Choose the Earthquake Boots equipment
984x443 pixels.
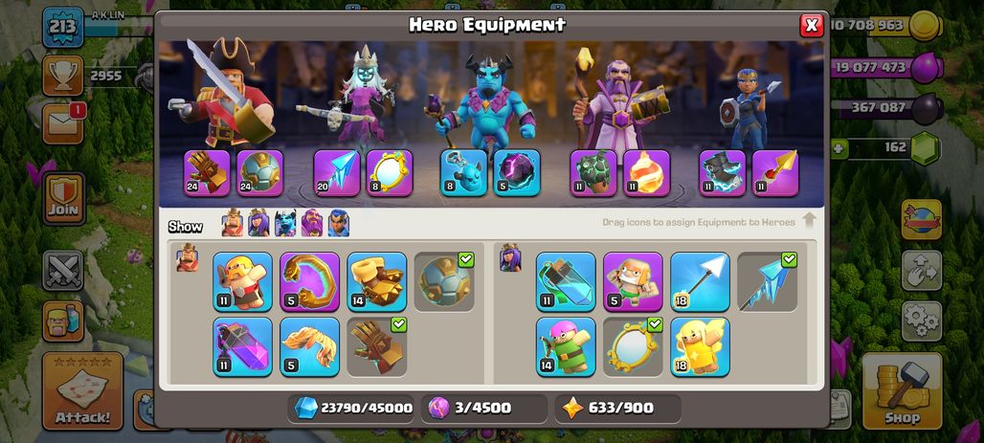pyautogui.click(x=376, y=281)
